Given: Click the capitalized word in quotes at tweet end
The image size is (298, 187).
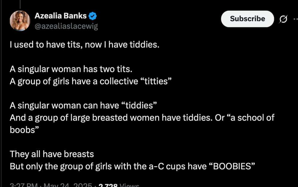Looking at the screenshot, I should [232, 166].
